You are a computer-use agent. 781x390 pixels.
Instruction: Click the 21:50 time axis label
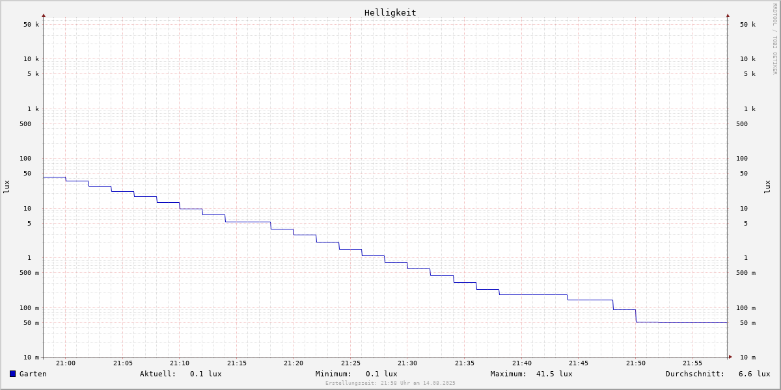[636, 363]
